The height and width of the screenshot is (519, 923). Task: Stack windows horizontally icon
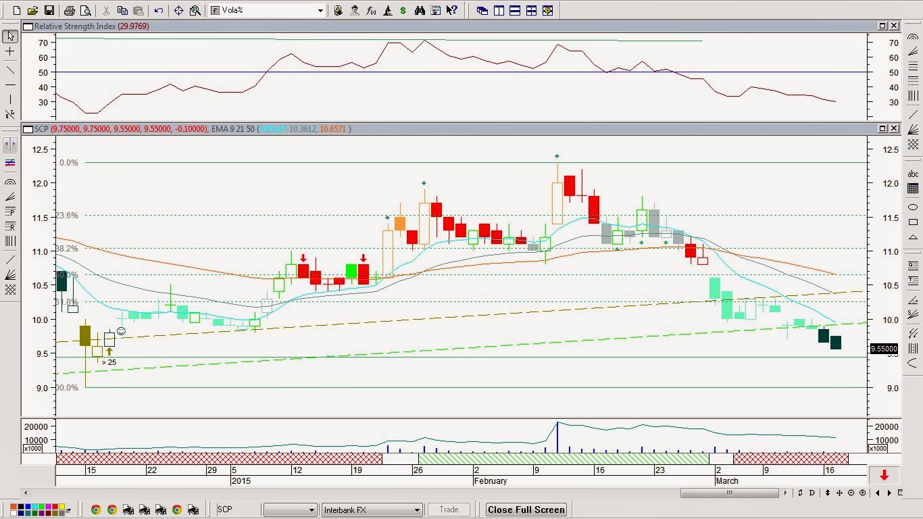515,10
